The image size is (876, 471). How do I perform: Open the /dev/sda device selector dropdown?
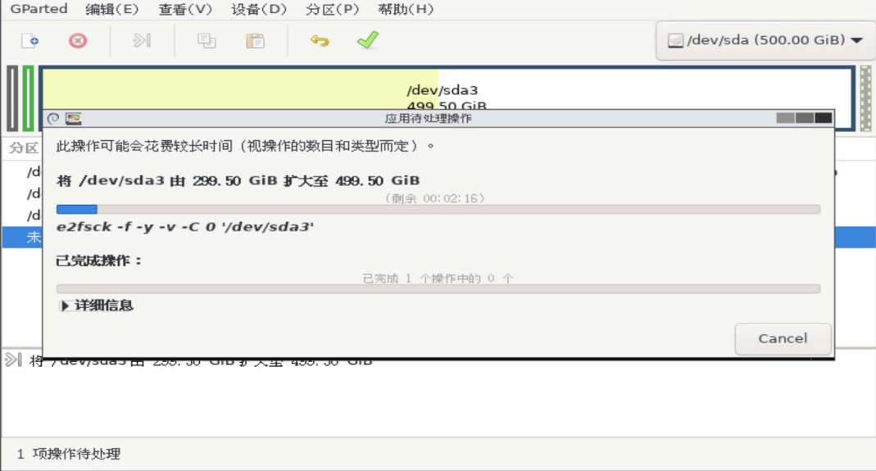[x=765, y=40]
